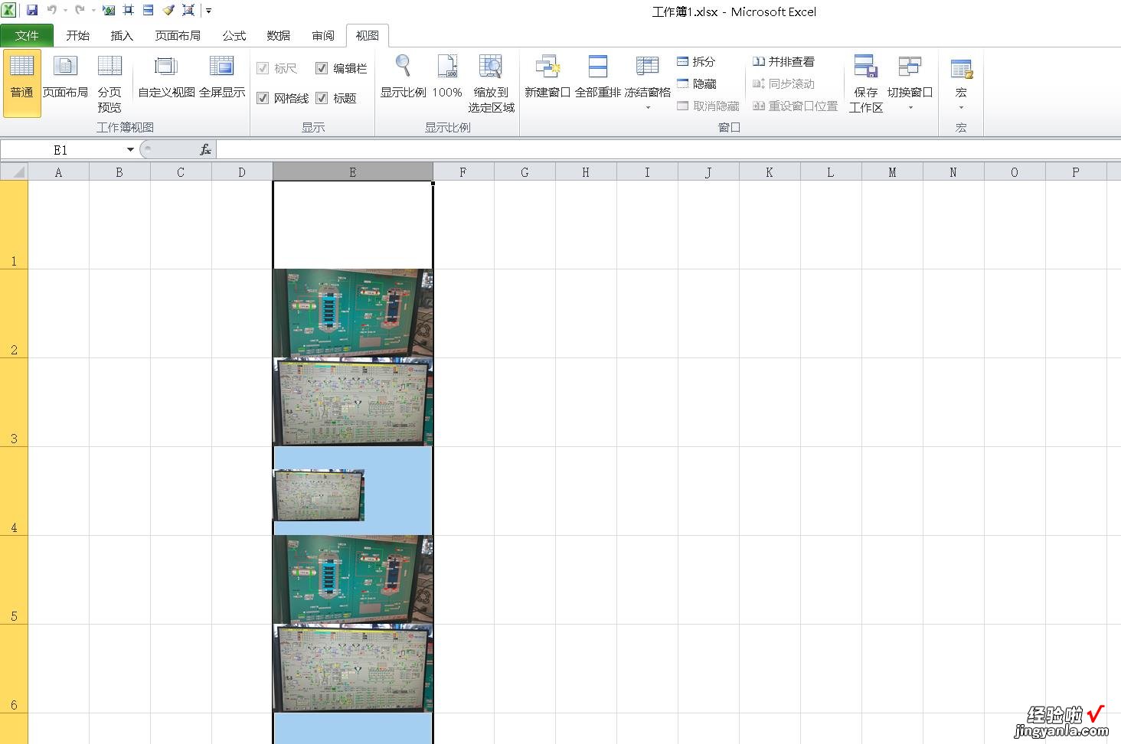Select the green panel picture in row 2
The height and width of the screenshot is (744, 1121).
click(353, 313)
